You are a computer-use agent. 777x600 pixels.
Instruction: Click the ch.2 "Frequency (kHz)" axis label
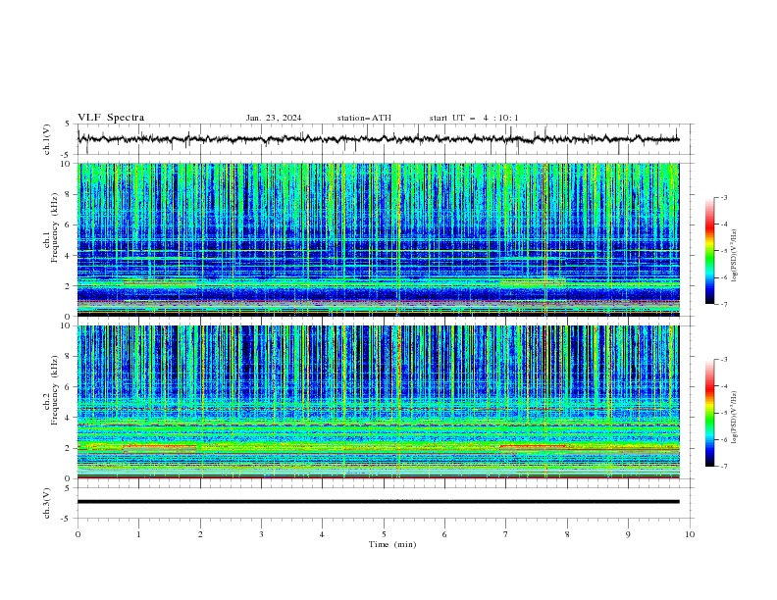pos(54,389)
